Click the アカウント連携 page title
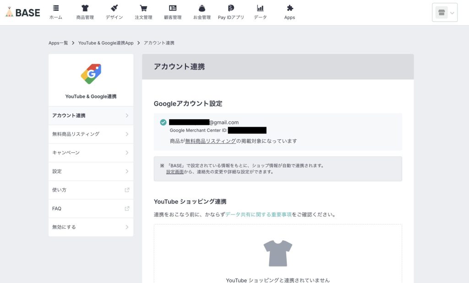The width and height of the screenshot is (469, 283). (180, 67)
